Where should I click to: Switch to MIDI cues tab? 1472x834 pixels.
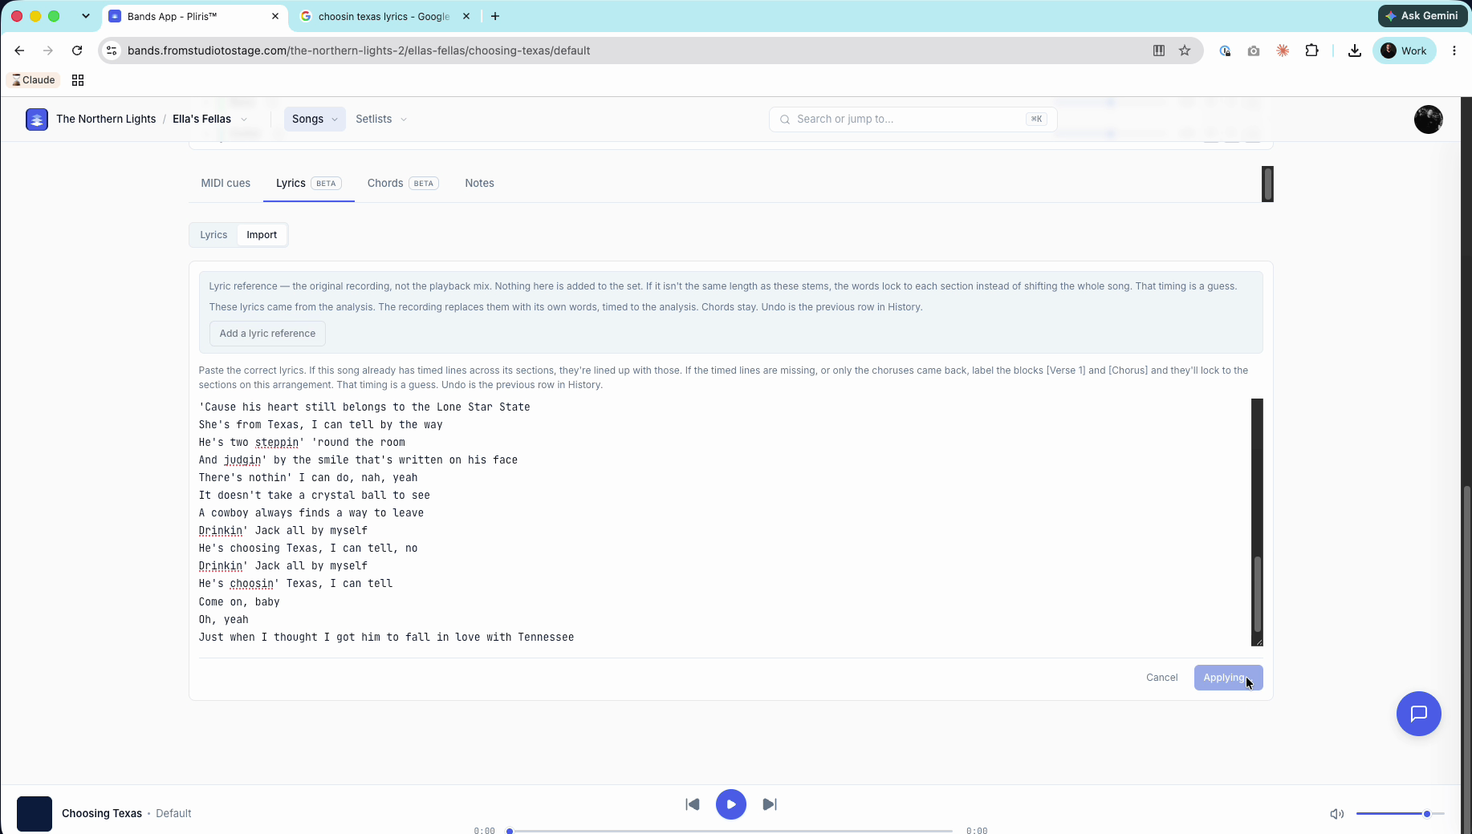coord(226,183)
